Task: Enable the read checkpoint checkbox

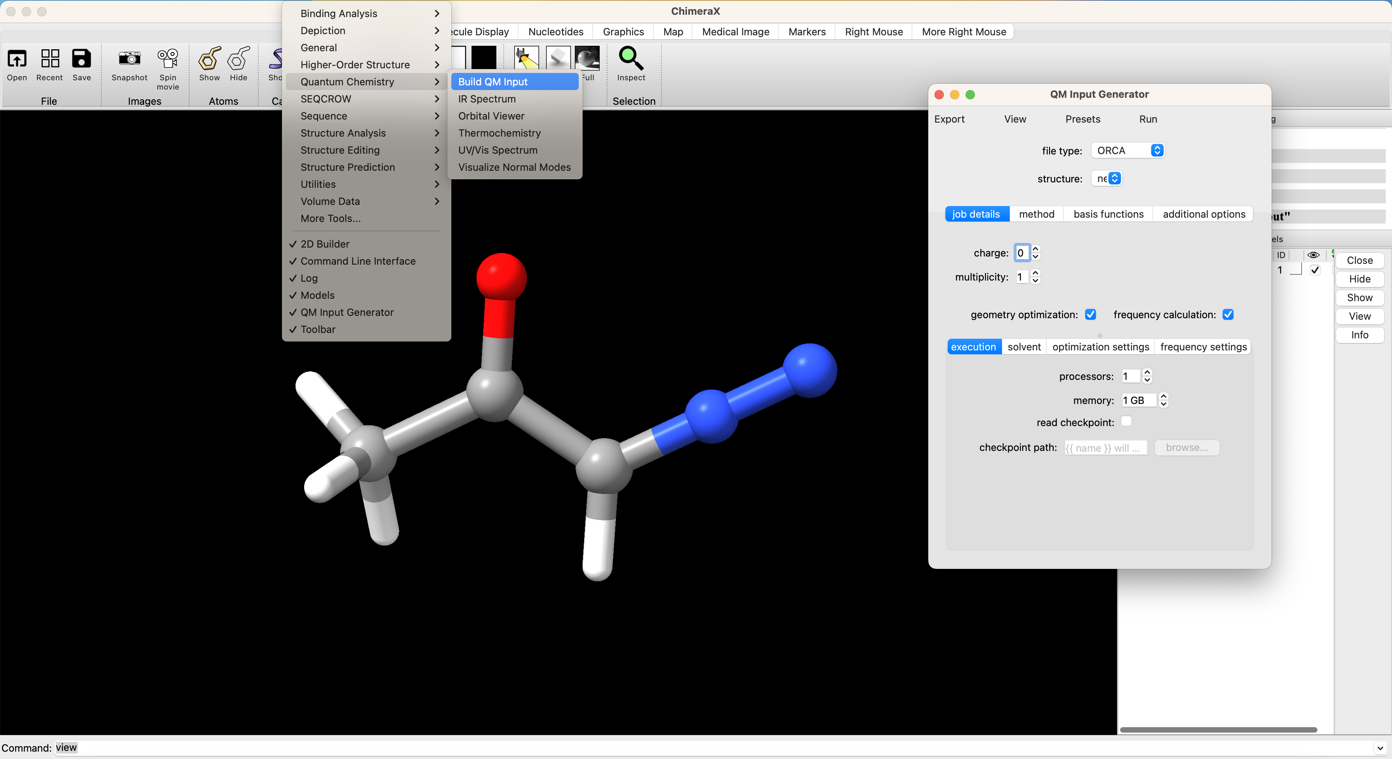Action: tap(1126, 421)
